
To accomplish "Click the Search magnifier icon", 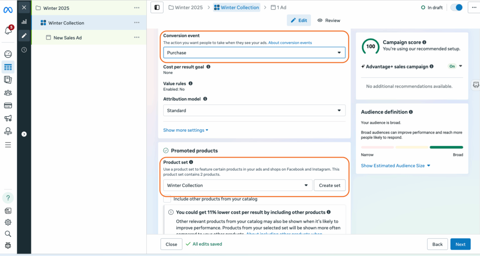I will 7,233.
